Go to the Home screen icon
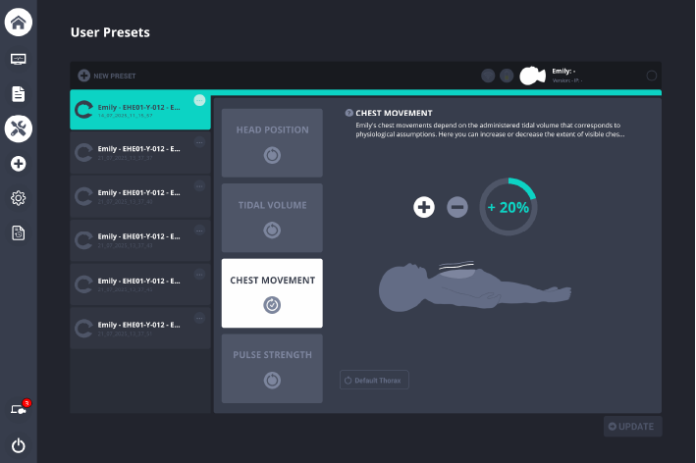 (19, 22)
